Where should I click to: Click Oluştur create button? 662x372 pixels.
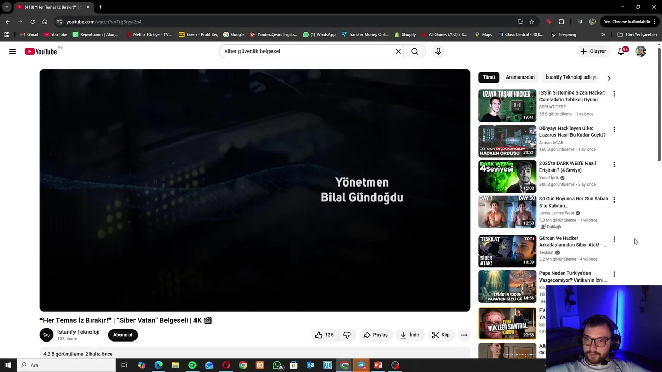593,51
